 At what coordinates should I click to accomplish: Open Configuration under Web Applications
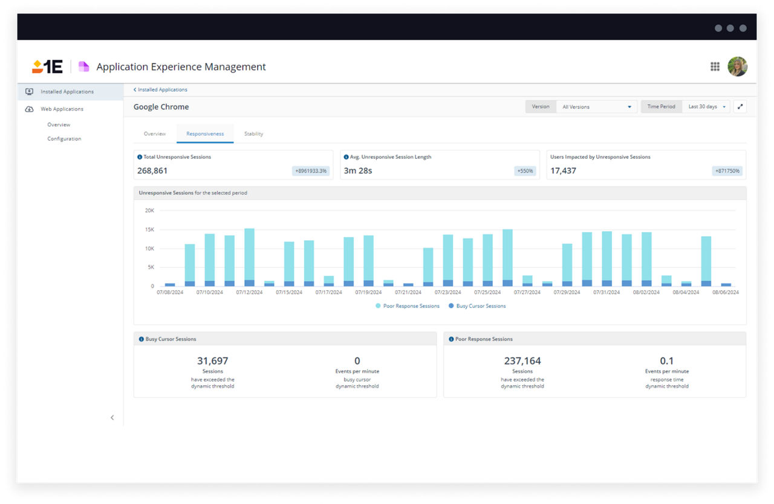(64, 139)
